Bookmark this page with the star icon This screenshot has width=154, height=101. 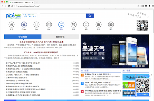pyautogui.click(x=138, y=6)
